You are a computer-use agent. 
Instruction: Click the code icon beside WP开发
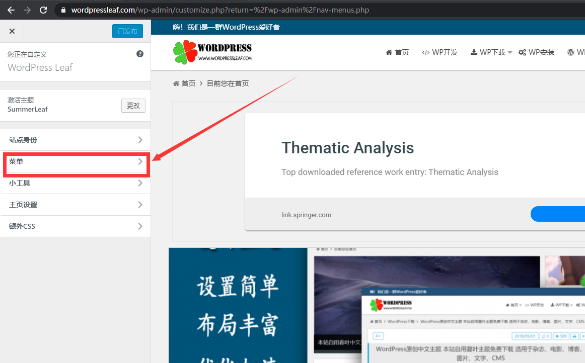coord(426,53)
